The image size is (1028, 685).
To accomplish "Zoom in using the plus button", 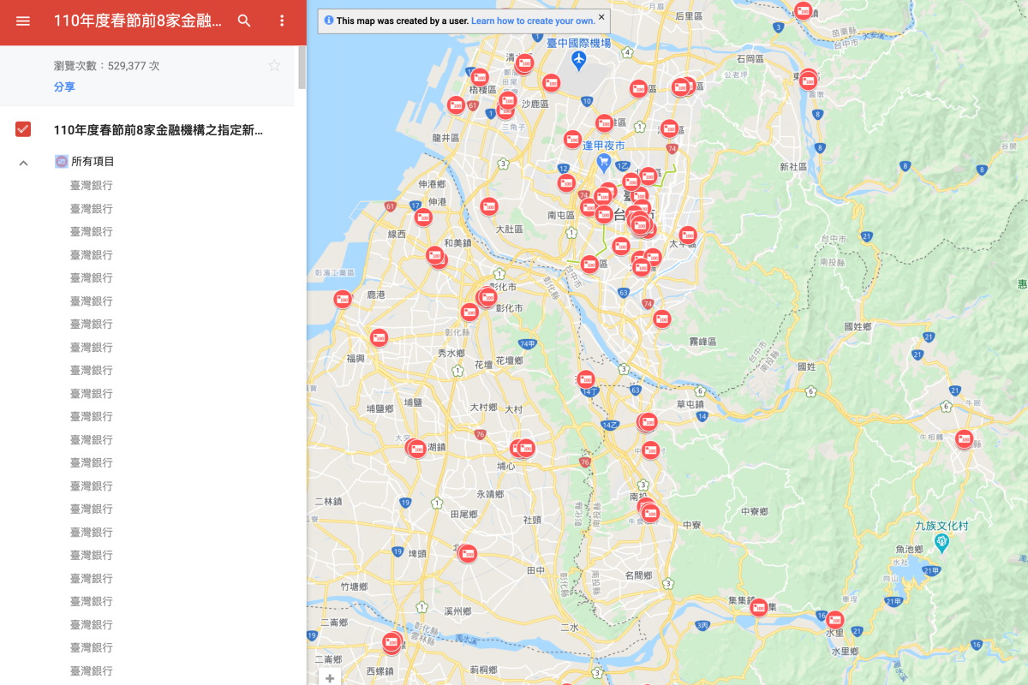I will [x=329, y=677].
